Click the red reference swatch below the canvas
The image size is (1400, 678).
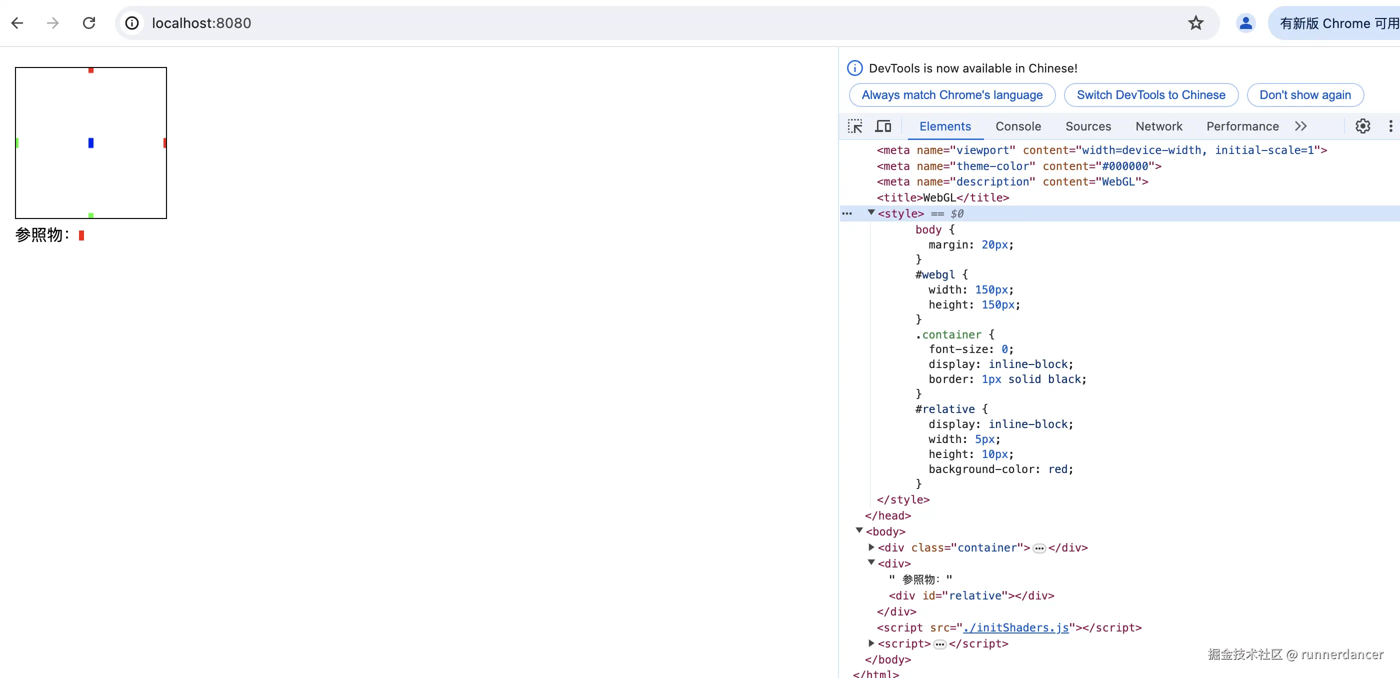81,235
